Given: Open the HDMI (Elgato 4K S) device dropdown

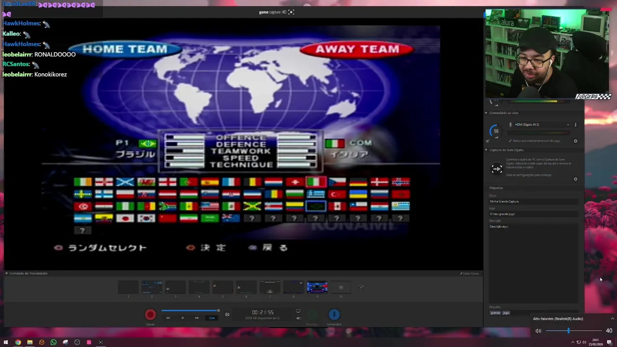Looking at the screenshot, I should click(x=539, y=124).
